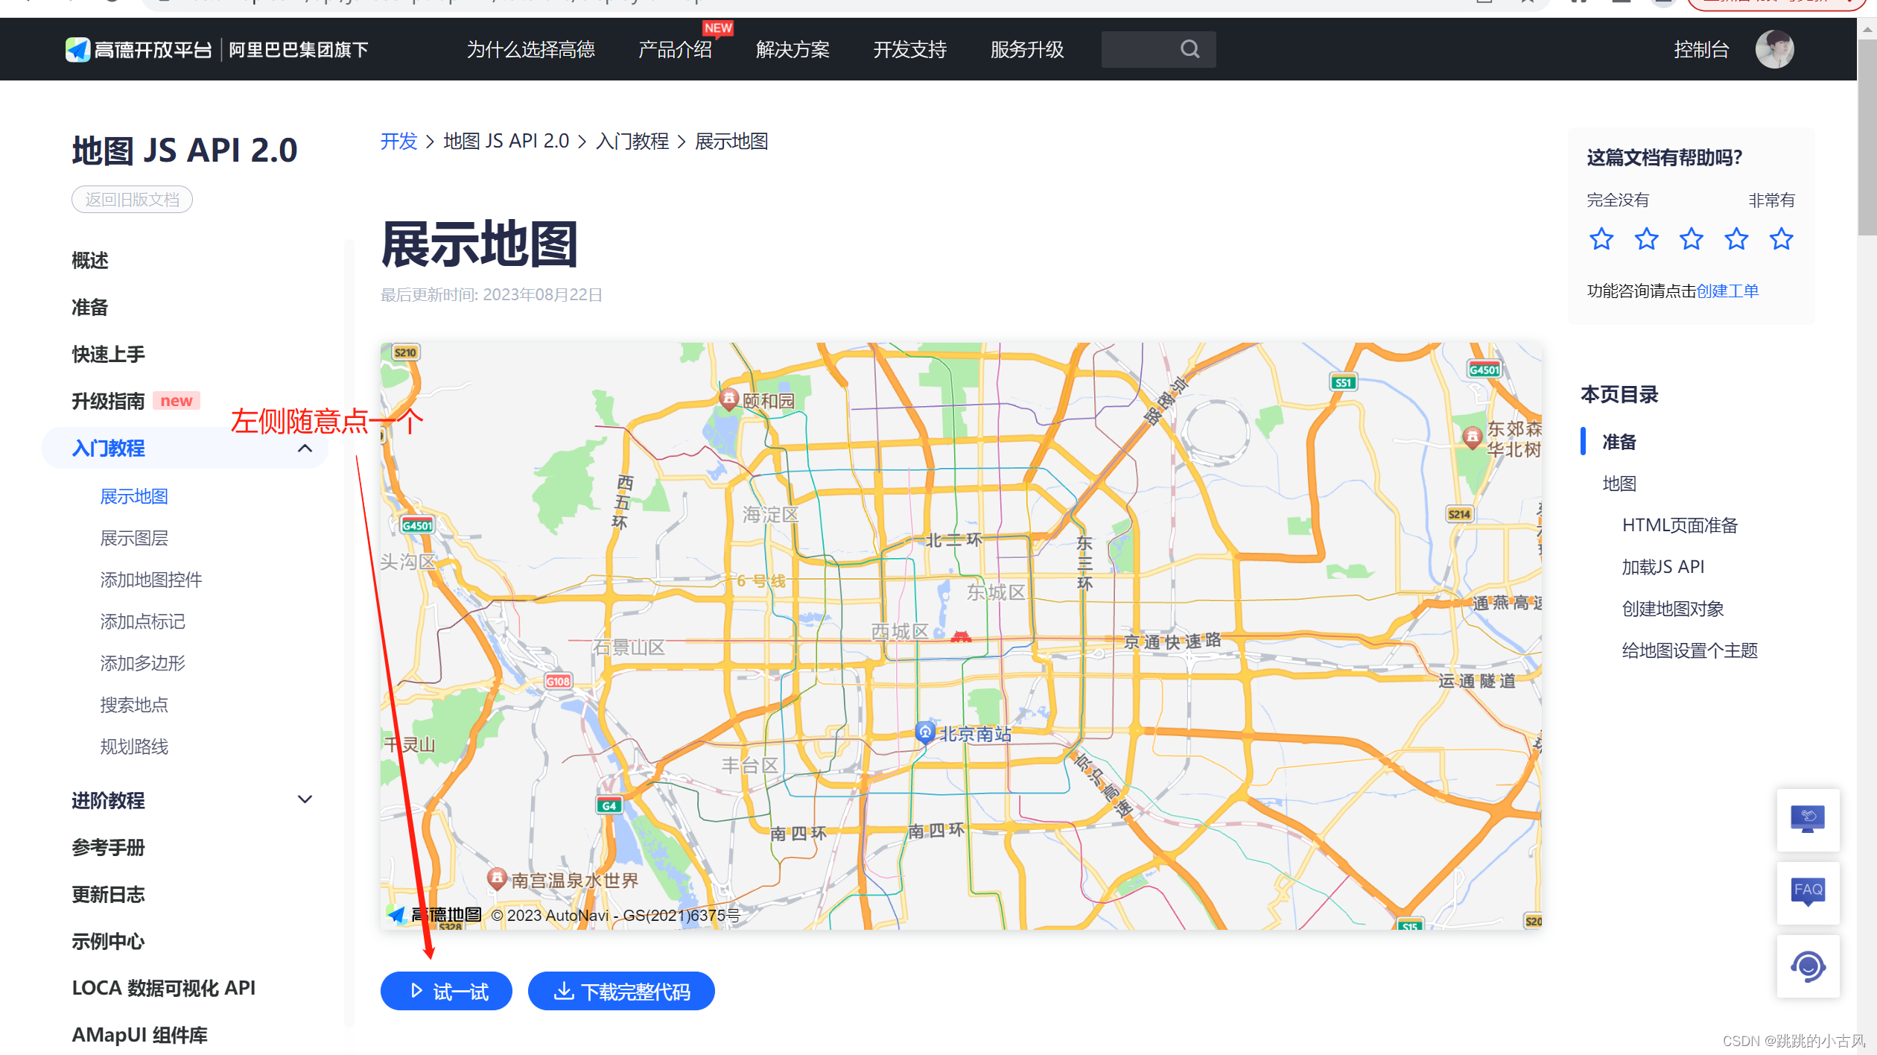Click the 试一试 button

point(446,991)
